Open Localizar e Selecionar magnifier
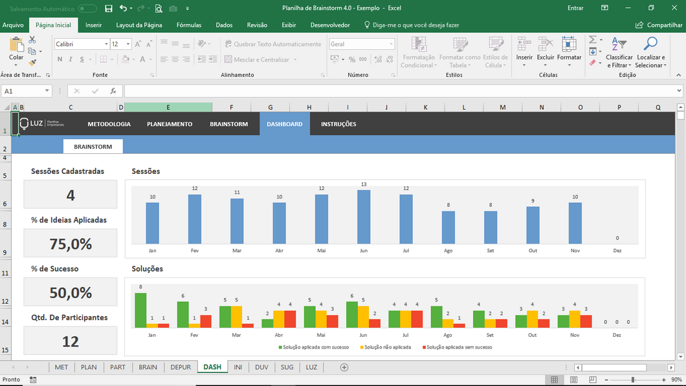This screenshot has height=386, width=686. point(650,44)
